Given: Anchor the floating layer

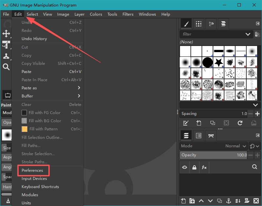Looking at the screenshot, I should pos(228,201).
